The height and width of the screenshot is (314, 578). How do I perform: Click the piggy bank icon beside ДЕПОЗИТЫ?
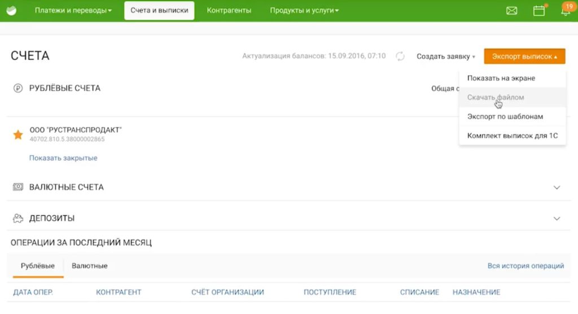tap(18, 219)
